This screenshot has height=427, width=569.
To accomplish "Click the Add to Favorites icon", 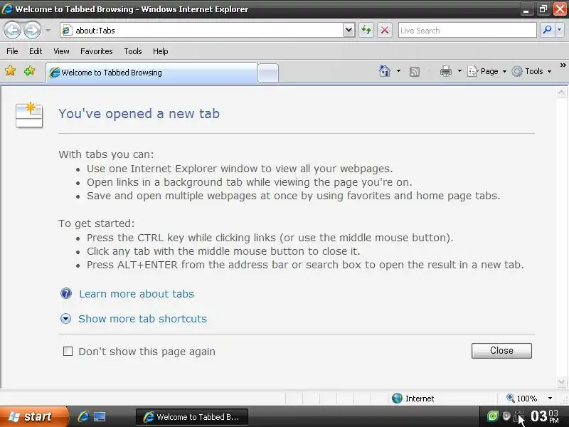I will click(x=29, y=70).
